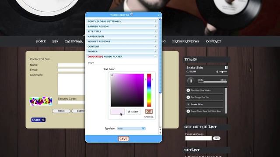Click the Theme Editor vertical scrollbar thumb

(x=160, y=56)
